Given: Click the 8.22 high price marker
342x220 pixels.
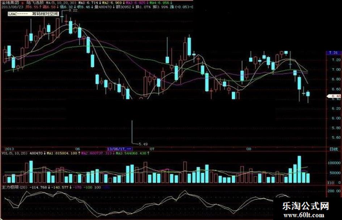Looking at the screenshot, I should coord(73,10).
